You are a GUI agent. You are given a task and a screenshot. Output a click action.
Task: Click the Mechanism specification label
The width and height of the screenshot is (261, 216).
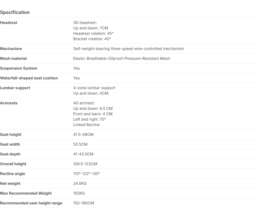coord(11,49)
